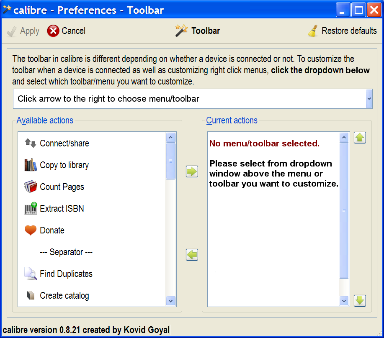Image resolution: width=384 pixels, height=338 pixels.
Task: Select the Create catalog icon
Action: click(31, 295)
